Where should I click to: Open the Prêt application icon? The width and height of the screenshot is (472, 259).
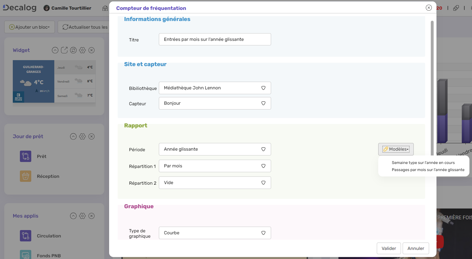point(26,156)
